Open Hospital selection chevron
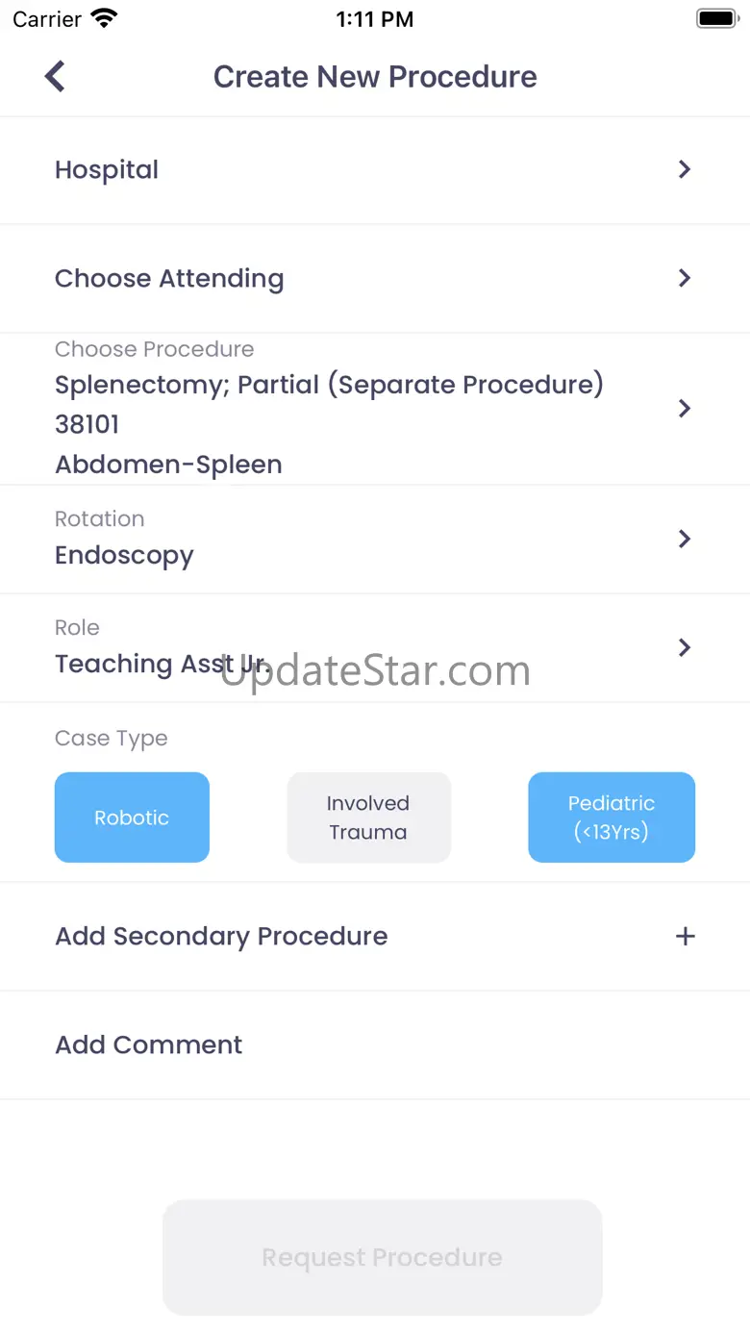This screenshot has height=1334, width=750. point(685,169)
